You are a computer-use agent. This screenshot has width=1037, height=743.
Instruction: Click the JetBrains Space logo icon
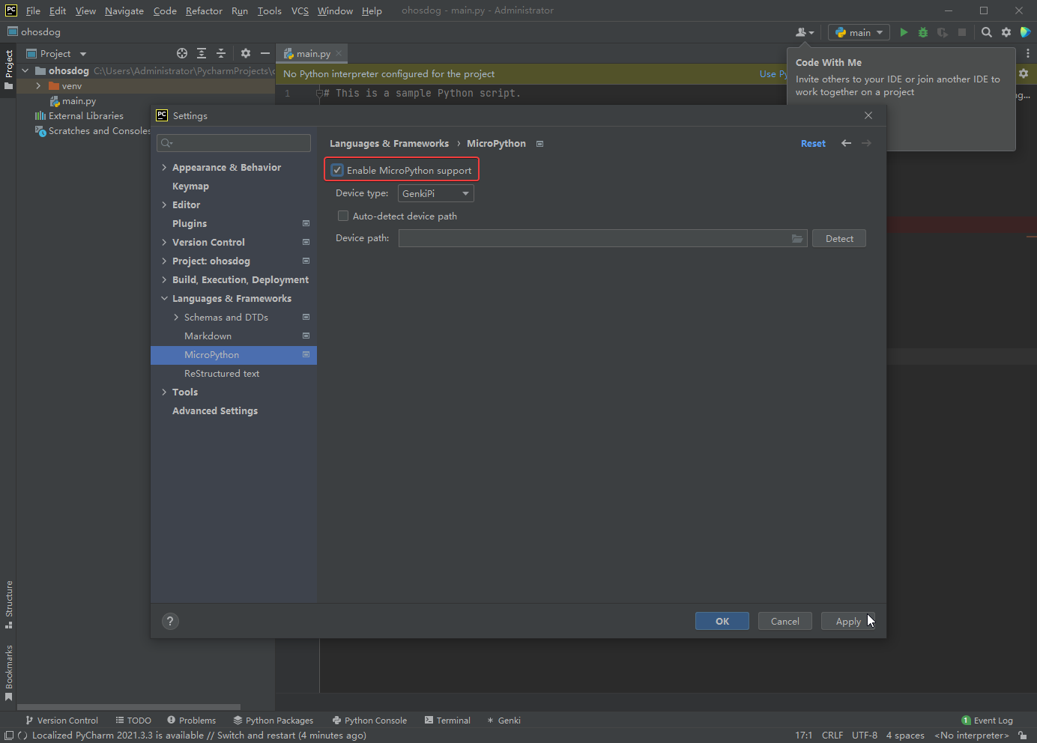[x=1026, y=32]
